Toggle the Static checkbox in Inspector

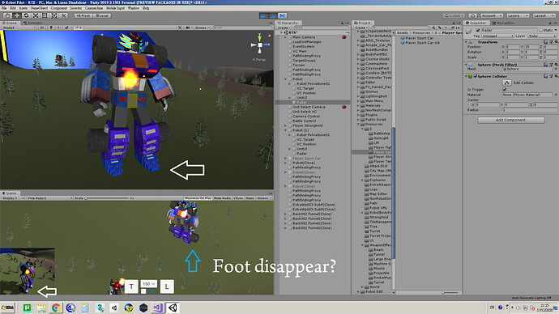(540, 30)
